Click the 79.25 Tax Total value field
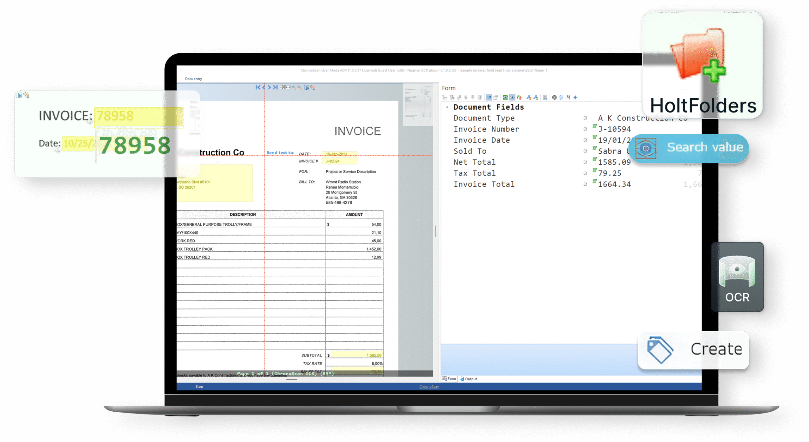809x442 pixels. [x=610, y=174]
